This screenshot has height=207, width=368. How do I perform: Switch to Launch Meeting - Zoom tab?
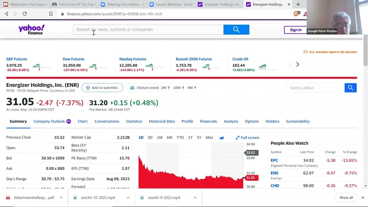pos(171,4)
